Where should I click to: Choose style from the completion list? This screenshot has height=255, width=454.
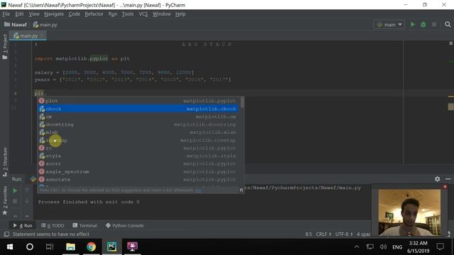138,156
